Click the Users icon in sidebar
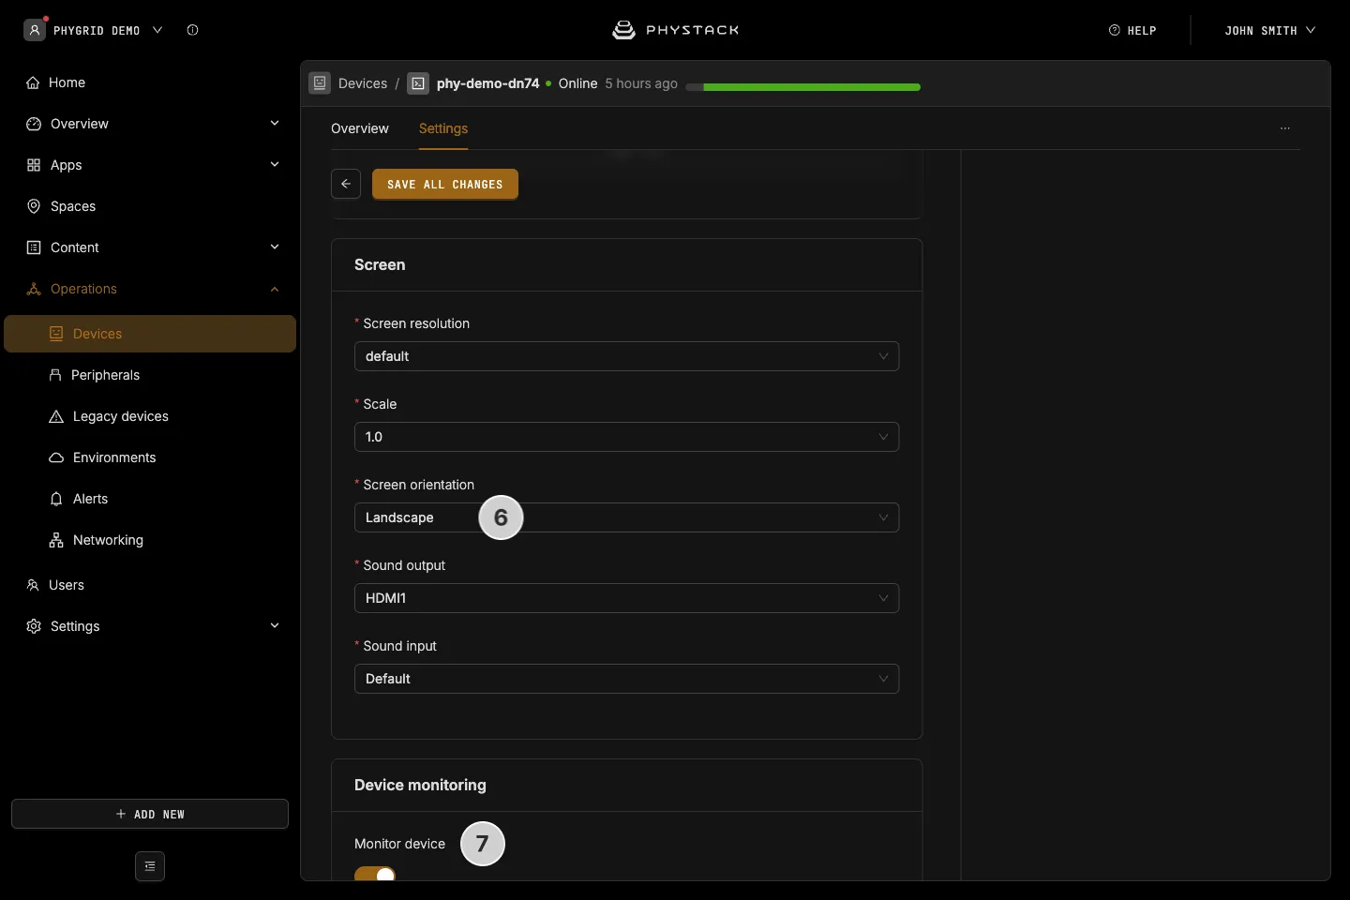The image size is (1350, 900). pos(33,585)
